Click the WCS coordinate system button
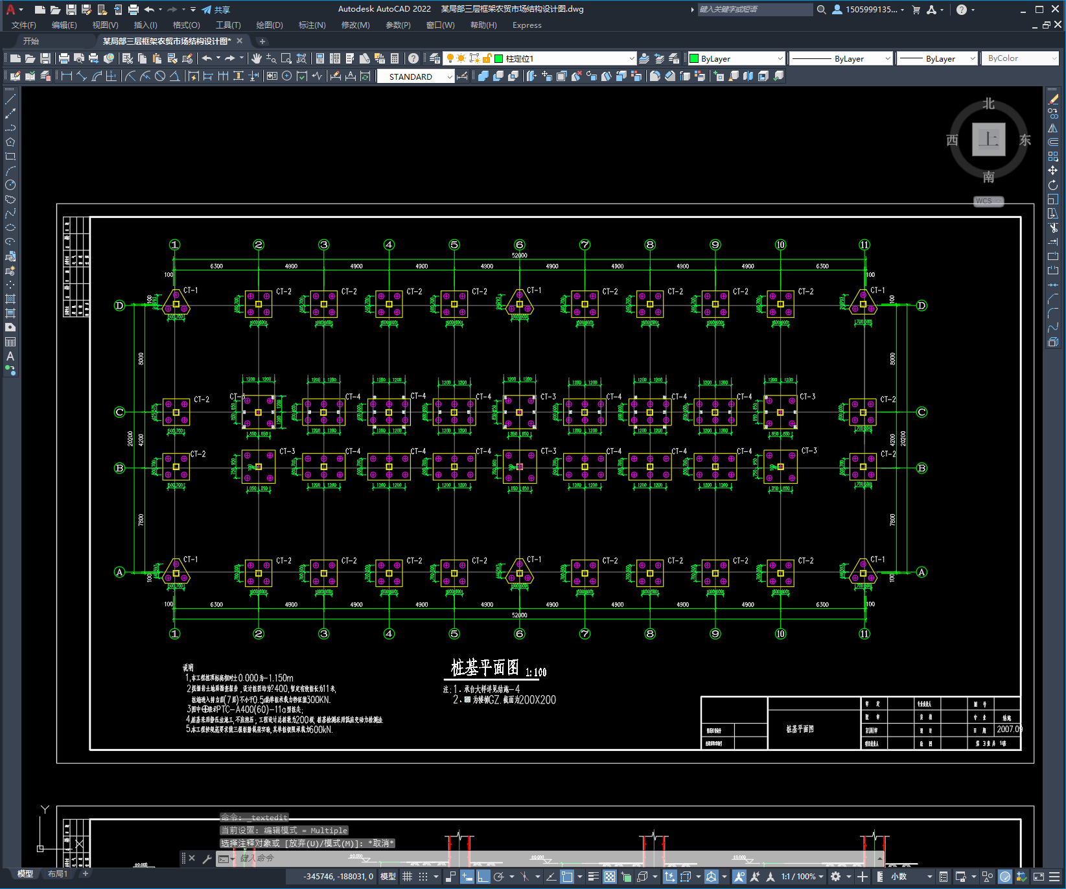The width and height of the screenshot is (1066, 889). tap(988, 201)
